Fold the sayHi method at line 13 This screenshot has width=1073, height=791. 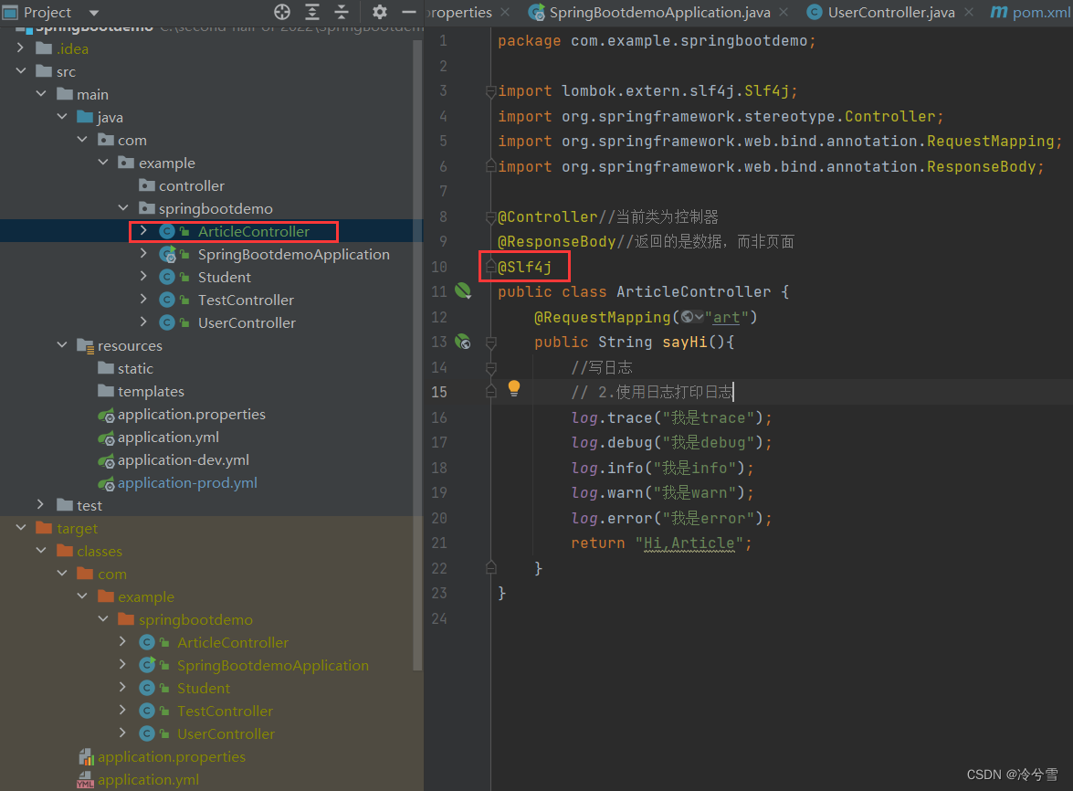[x=490, y=343]
